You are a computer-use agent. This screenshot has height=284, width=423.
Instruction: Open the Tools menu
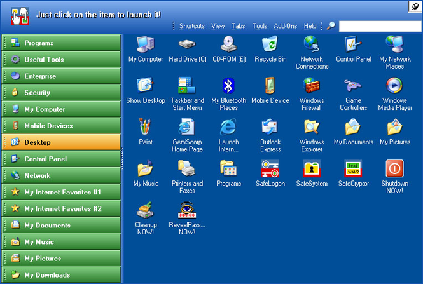coord(260,26)
